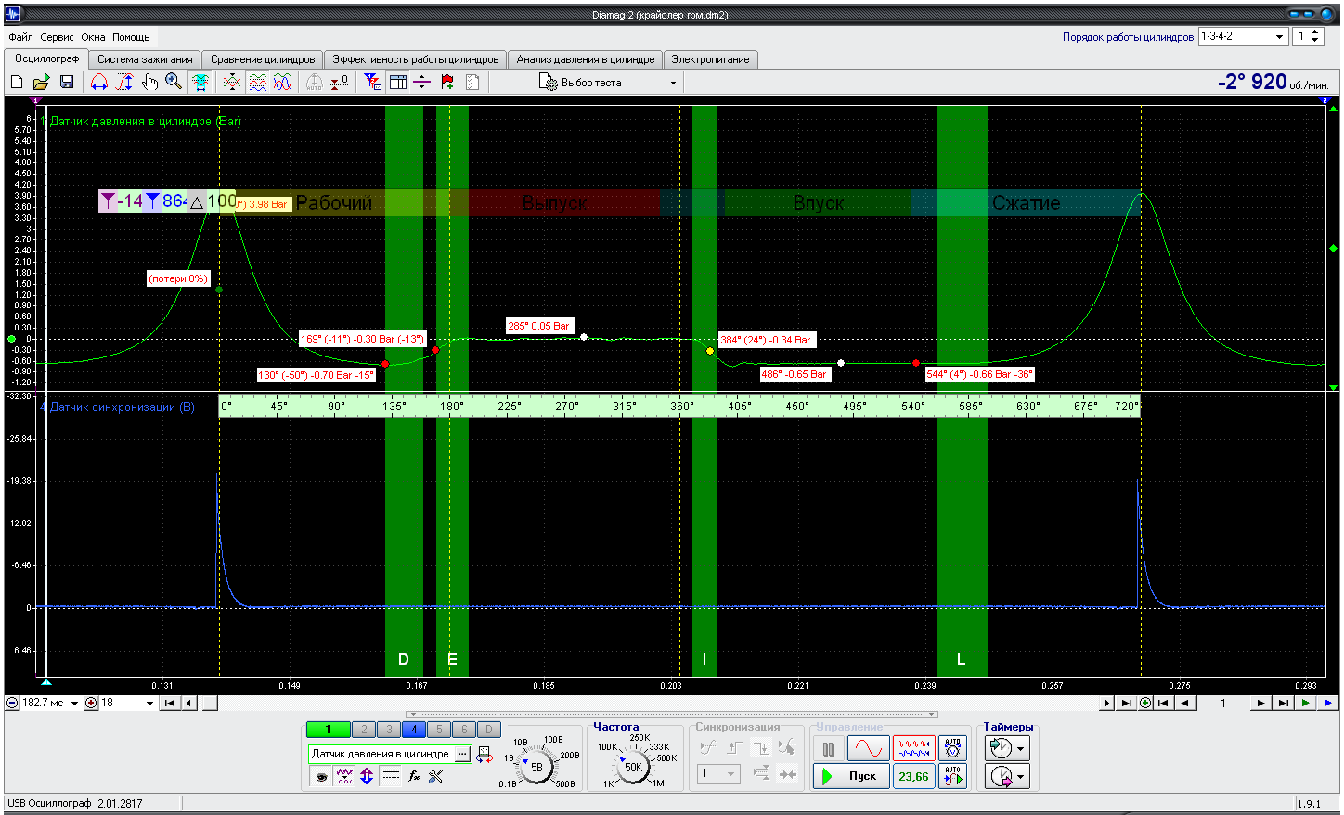Open the zoom value 18 dropdown
Image resolution: width=1344 pixels, height=815 pixels.
149,704
